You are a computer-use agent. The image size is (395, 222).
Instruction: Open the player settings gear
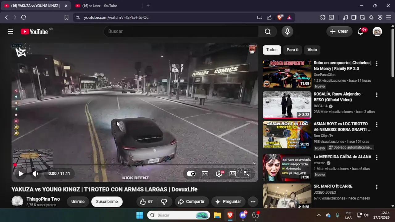click(219, 174)
